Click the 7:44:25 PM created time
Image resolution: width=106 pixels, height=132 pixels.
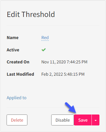(x=77, y=62)
